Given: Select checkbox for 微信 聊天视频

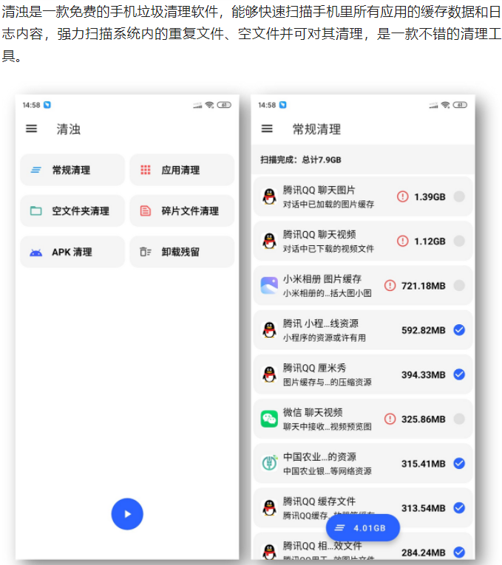Looking at the screenshot, I should [x=459, y=419].
